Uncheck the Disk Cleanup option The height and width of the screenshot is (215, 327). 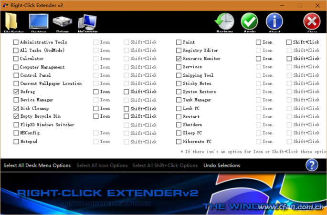(16, 108)
